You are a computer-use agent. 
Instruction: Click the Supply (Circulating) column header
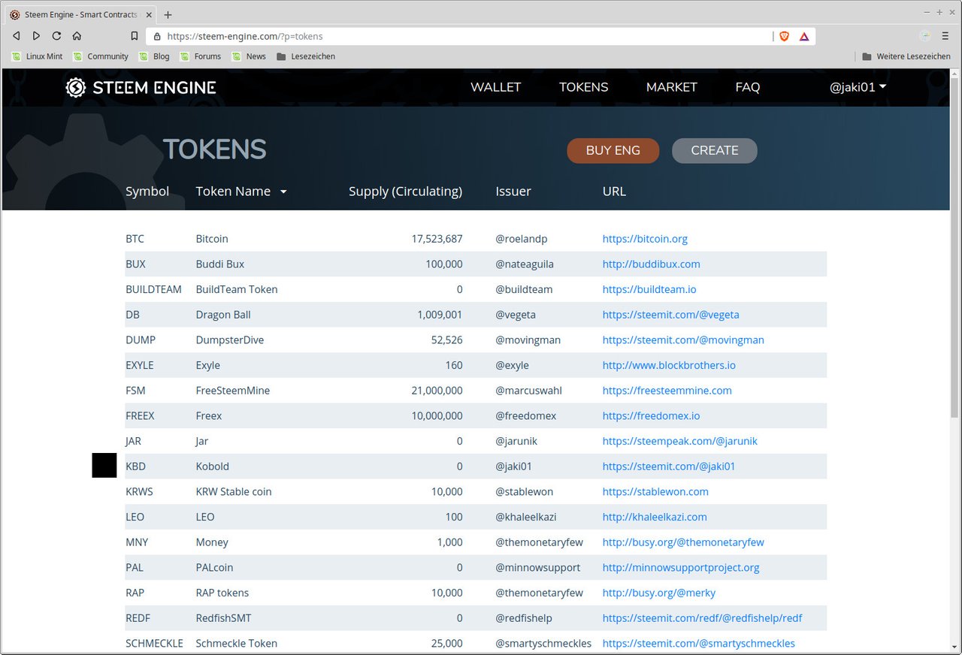405,192
